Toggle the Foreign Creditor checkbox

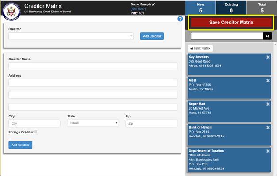pyautogui.click(x=36, y=132)
